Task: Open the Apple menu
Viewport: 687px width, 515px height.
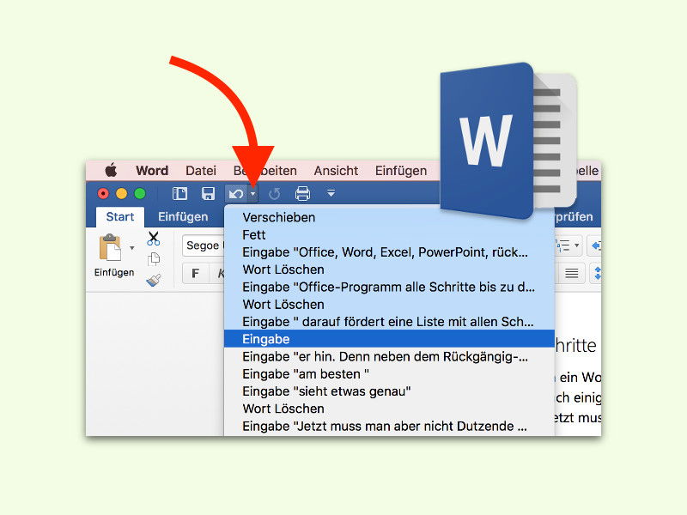Action: click(112, 170)
